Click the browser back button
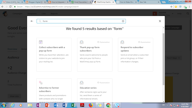192x108 pixels. [x=3, y=7]
